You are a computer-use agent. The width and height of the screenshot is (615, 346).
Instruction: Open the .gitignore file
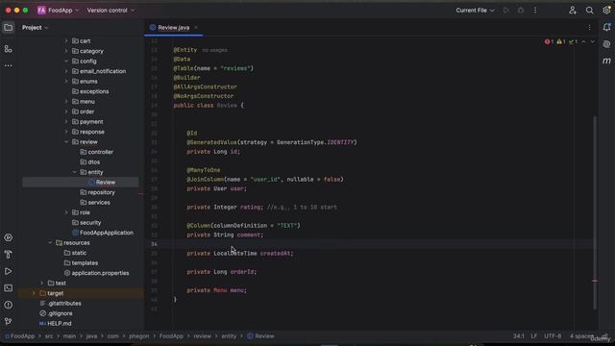[x=56, y=313]
